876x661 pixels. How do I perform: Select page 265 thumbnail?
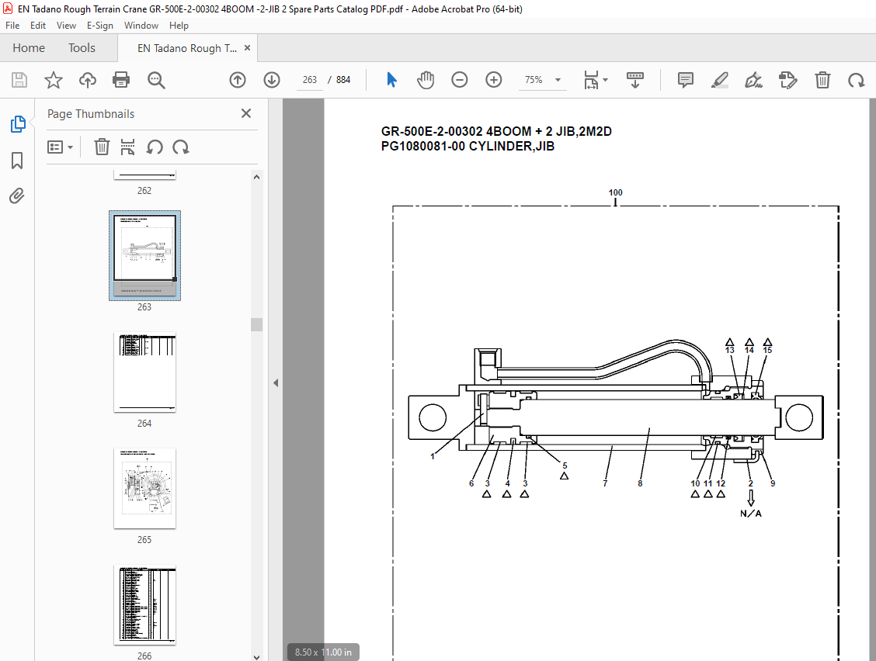click(144, 489)
